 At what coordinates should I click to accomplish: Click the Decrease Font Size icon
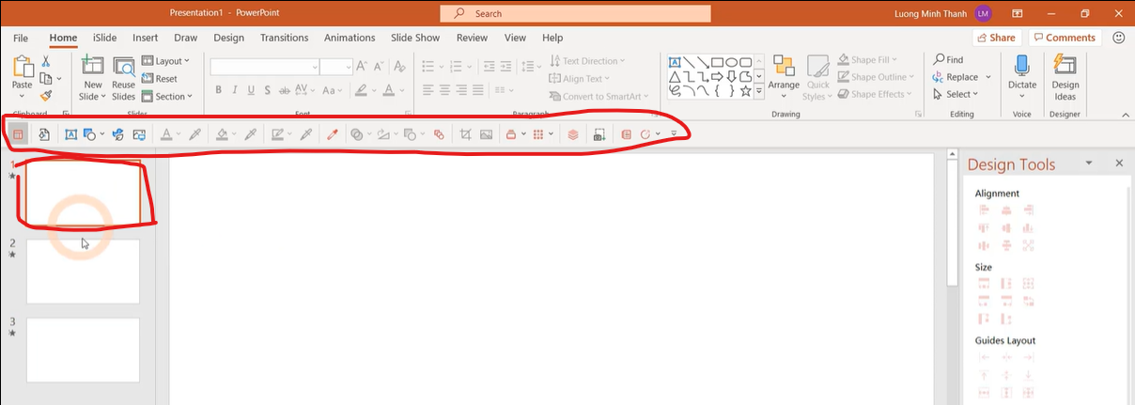click(379, 67)
